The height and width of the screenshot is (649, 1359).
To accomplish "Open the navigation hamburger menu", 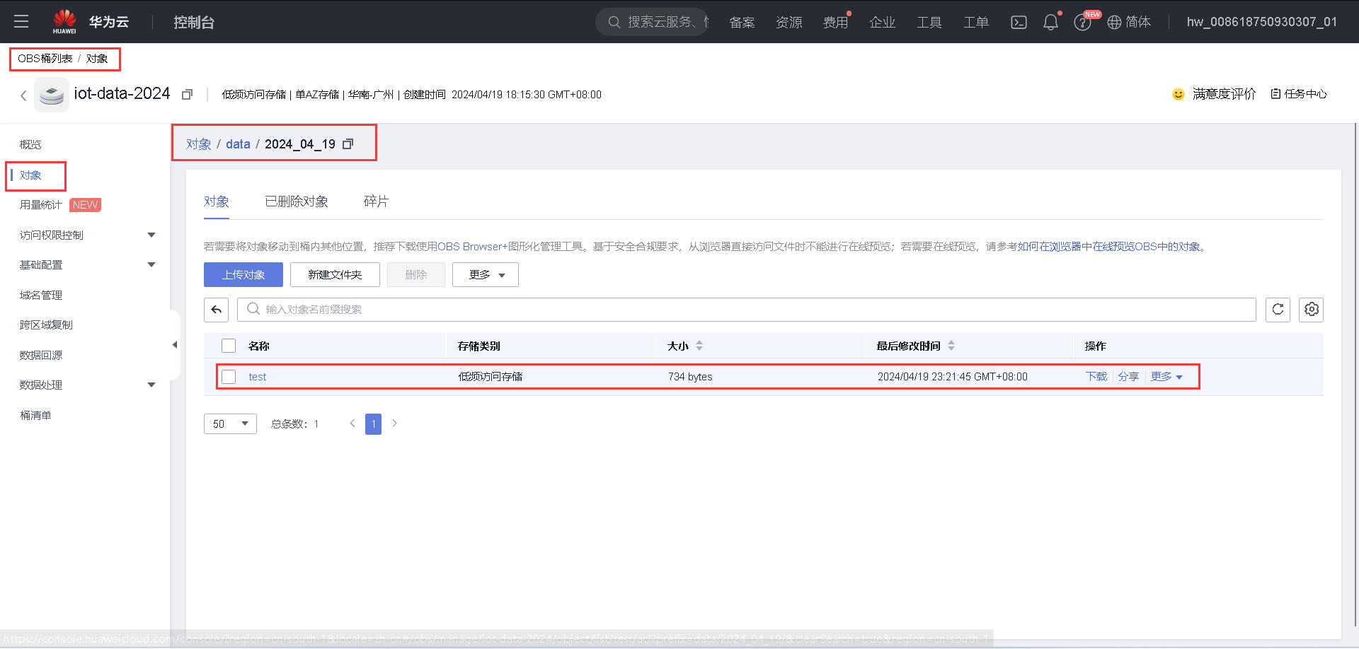I will coord(21,22).
